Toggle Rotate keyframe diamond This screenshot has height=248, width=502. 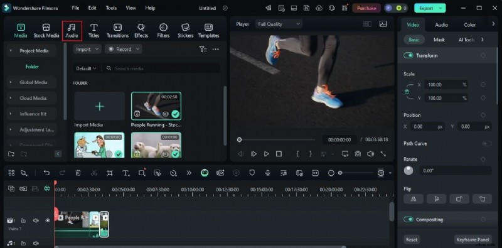(x=483, y=159)
